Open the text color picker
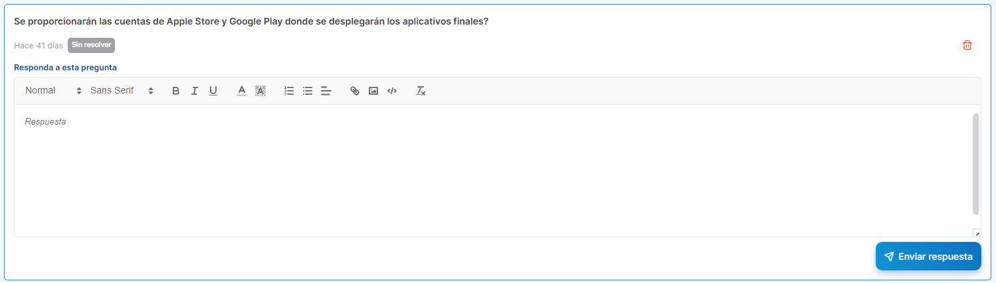996x283 pixels. [242, 91]
